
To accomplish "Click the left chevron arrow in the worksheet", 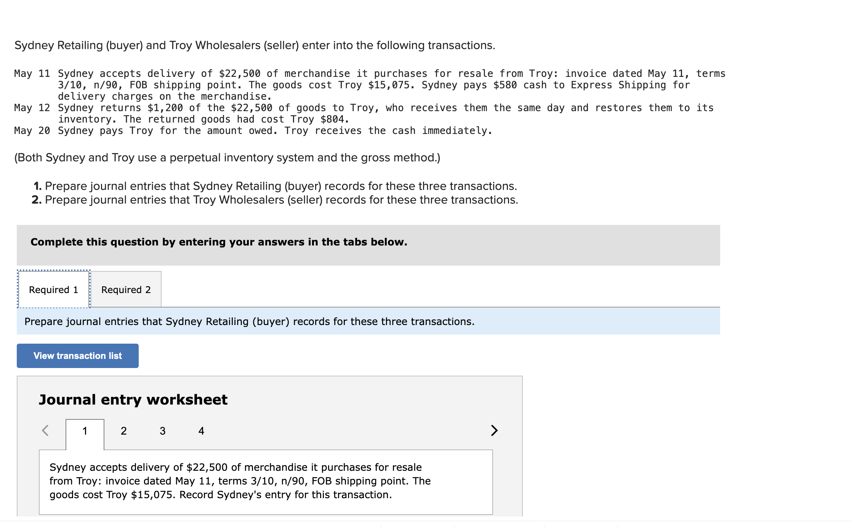I will pyautogui.click(x=46, y=431).
